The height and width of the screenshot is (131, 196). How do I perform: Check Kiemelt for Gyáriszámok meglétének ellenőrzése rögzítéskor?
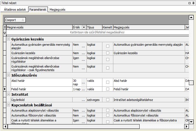tap(108, 59)
